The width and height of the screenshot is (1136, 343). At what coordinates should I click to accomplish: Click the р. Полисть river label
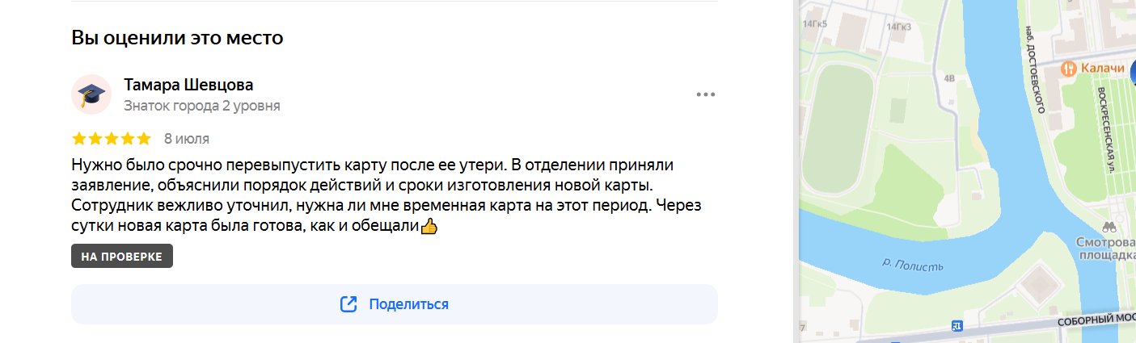pyautogui.click(x=912, y=264)
